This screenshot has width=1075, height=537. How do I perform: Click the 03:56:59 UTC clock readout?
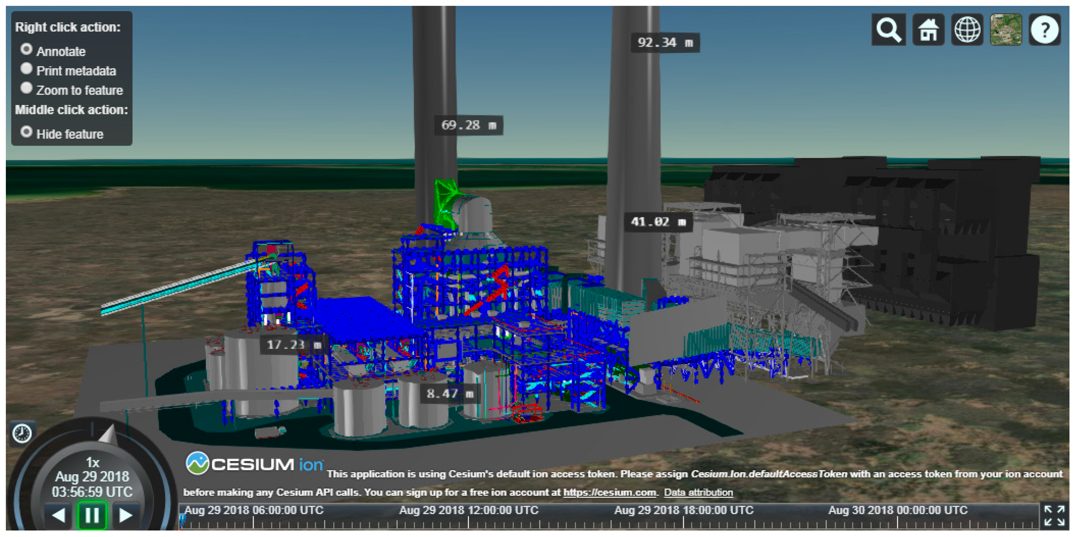coord(92,492)
